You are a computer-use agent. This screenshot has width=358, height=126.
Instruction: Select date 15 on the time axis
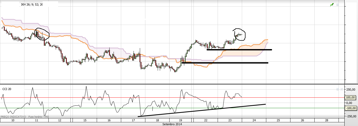point(85,120)
